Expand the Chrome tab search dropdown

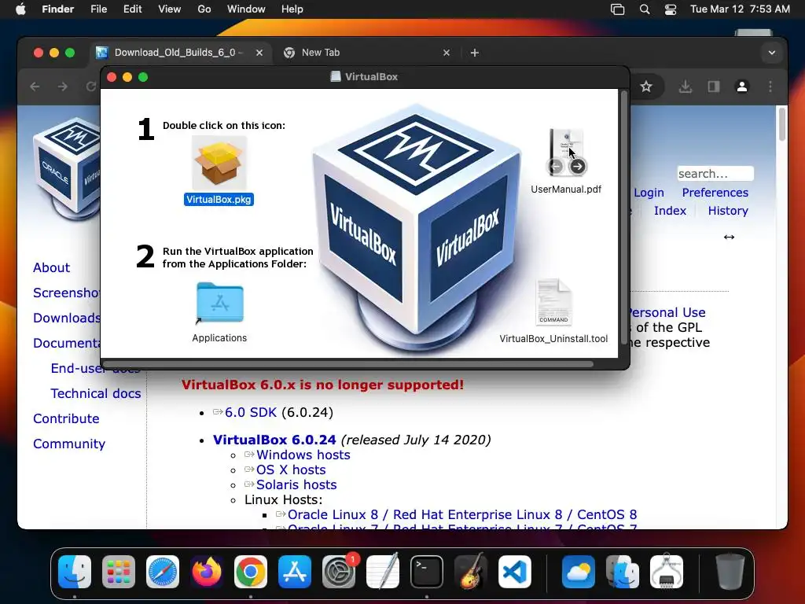pyautogui.click(x=772, y=53)
